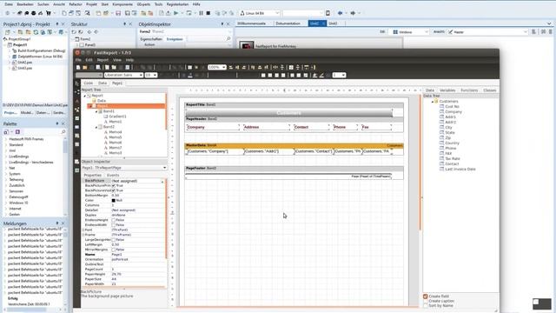Image resolution: width=556 pixels, height=313 pixels.
Task: Toggle the Sort by Name checkbox
Action: 425,305
